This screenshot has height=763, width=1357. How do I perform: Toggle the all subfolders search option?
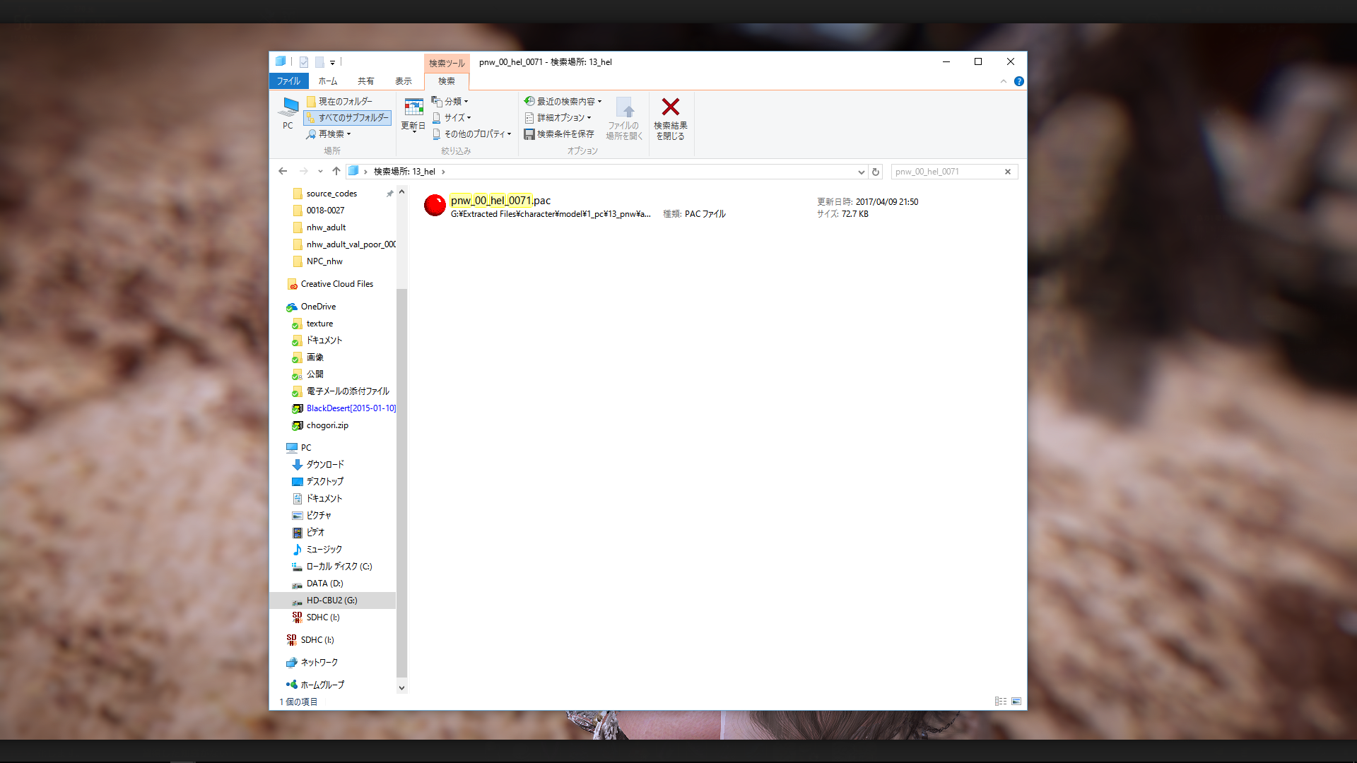point(348,118)
